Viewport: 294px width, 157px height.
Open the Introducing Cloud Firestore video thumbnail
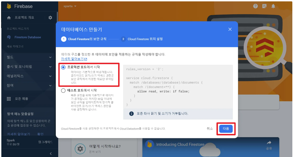(x=211, y=147)
